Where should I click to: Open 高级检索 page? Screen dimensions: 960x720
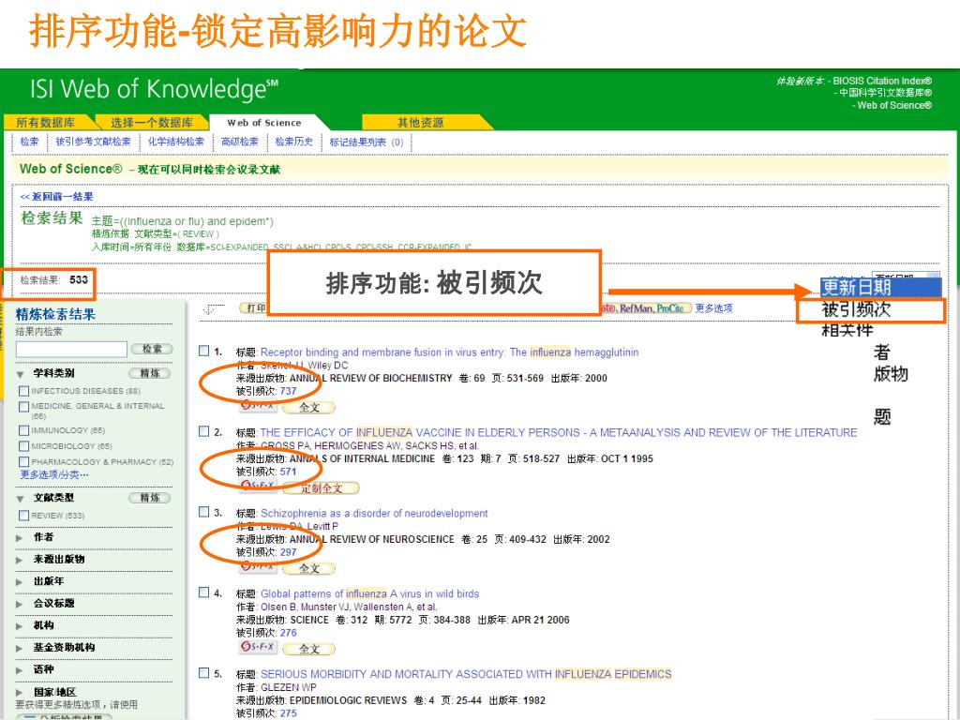click(x=239, y=142)
